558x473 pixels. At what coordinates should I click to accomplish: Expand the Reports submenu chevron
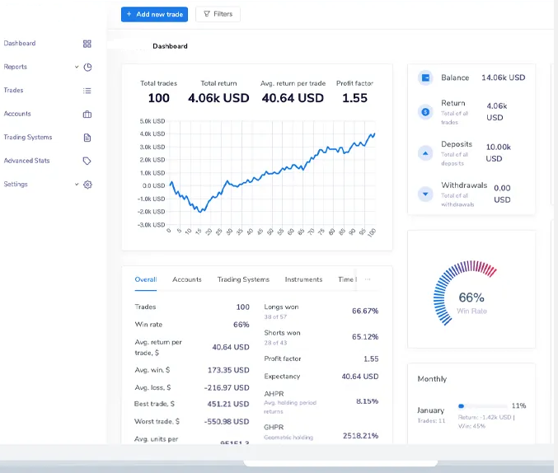click(77, 67)
